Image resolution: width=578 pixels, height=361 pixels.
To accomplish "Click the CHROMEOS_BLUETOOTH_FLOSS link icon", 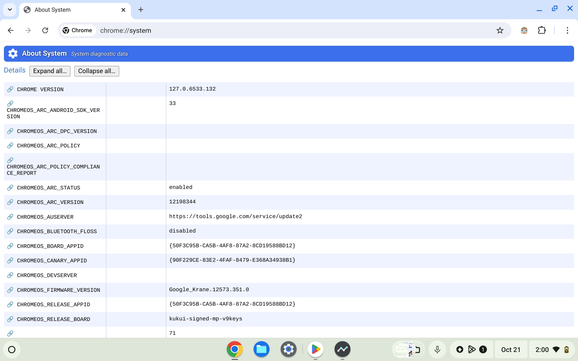I will tap(11, 231).
